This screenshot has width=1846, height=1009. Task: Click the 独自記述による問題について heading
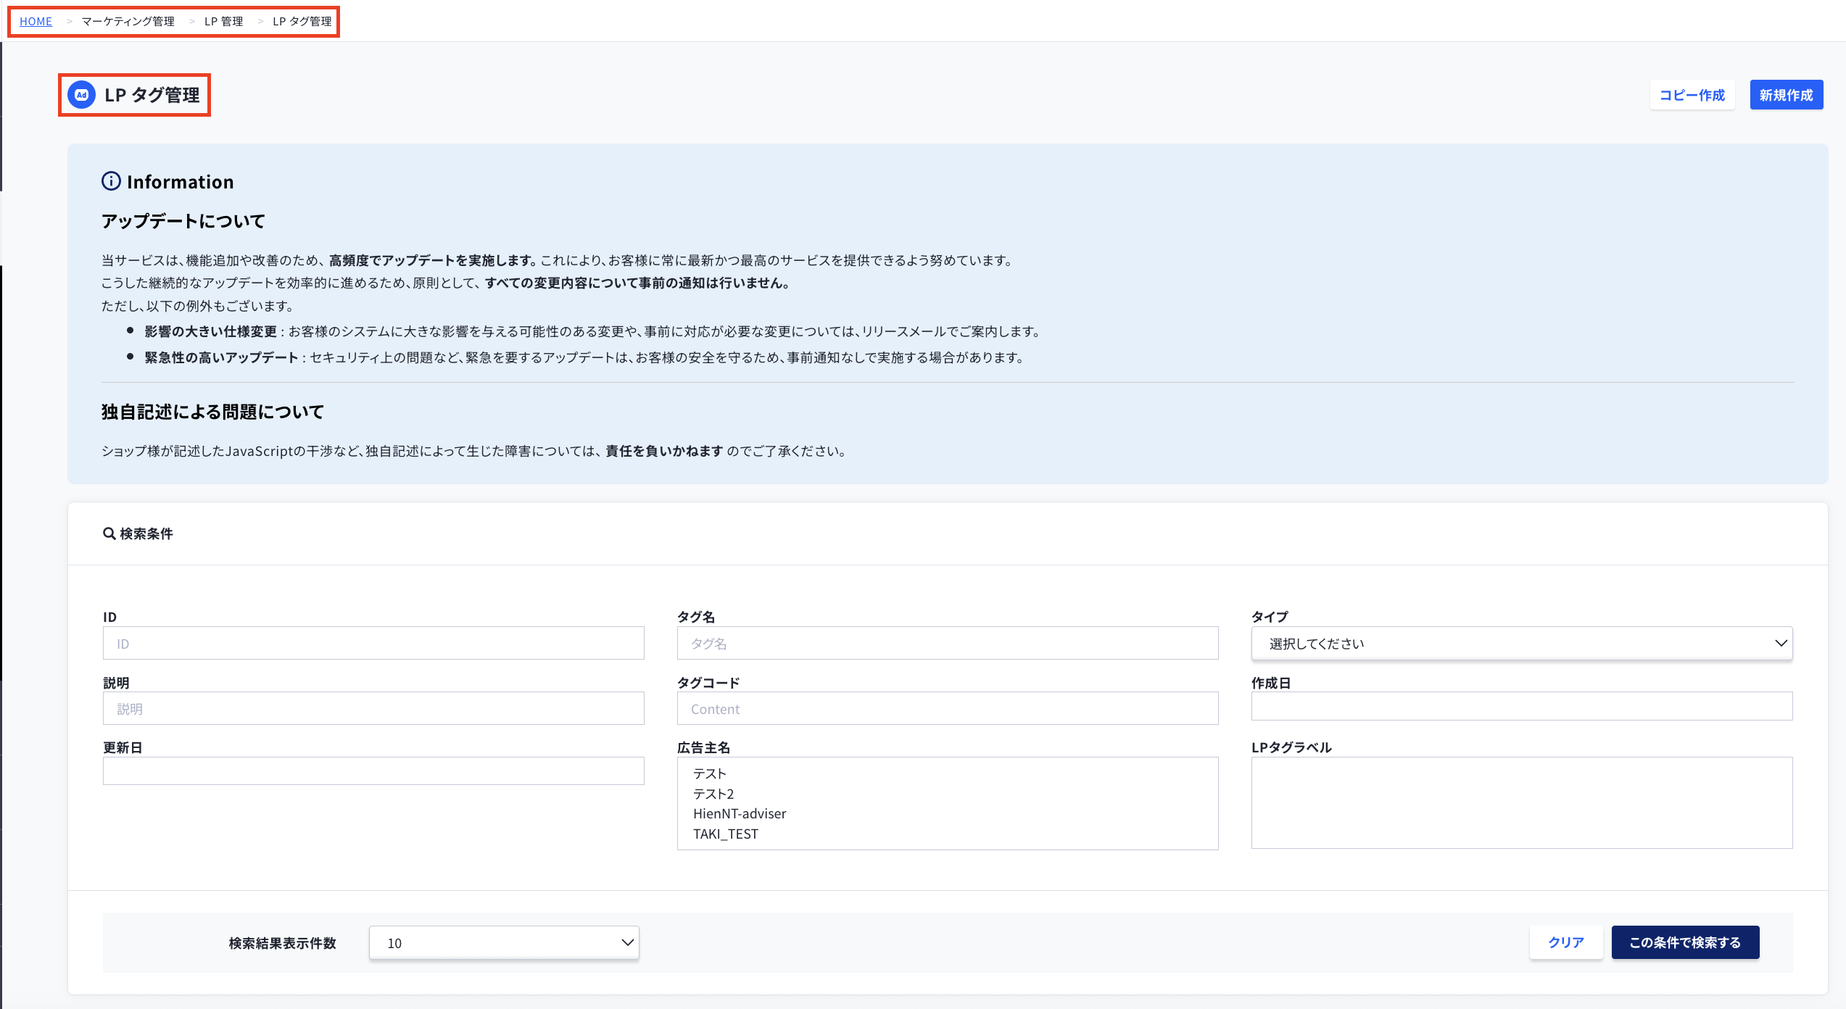(x=213, y=412)
